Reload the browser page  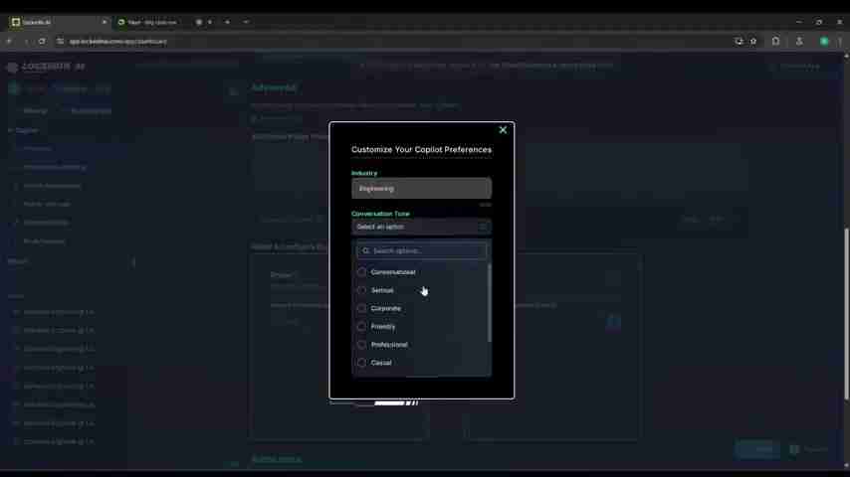pyautogui.click(x=42, y=41)
